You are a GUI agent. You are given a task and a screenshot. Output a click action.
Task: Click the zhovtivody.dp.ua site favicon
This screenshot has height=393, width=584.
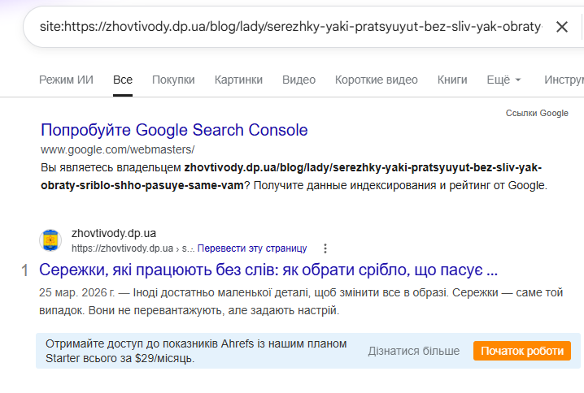point(50,240)
